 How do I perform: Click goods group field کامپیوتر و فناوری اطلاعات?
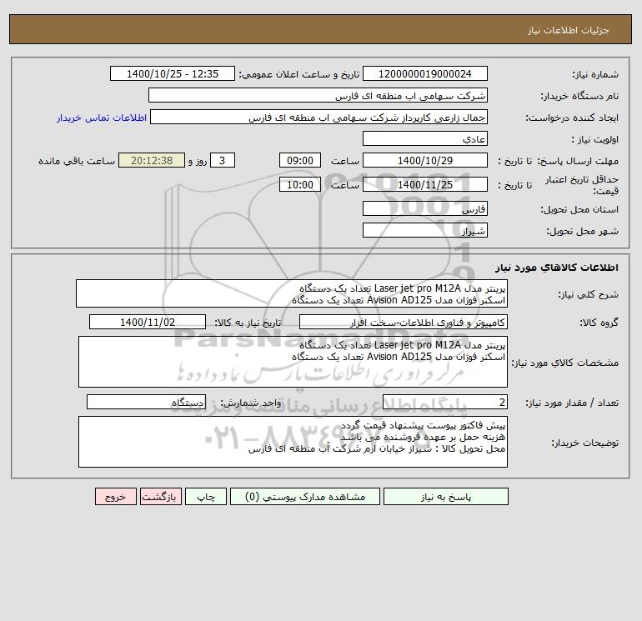point(404,322)
